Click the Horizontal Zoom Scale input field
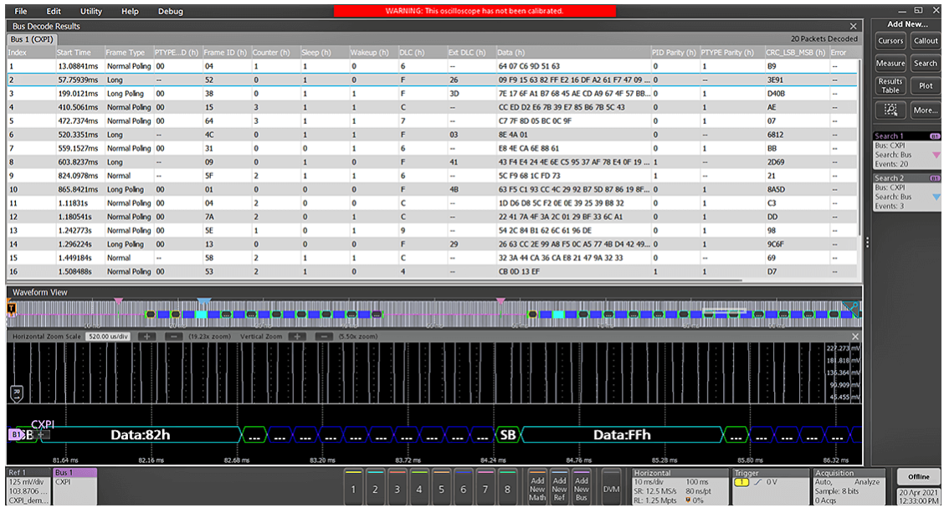944x508 pixels. [108, 336]
